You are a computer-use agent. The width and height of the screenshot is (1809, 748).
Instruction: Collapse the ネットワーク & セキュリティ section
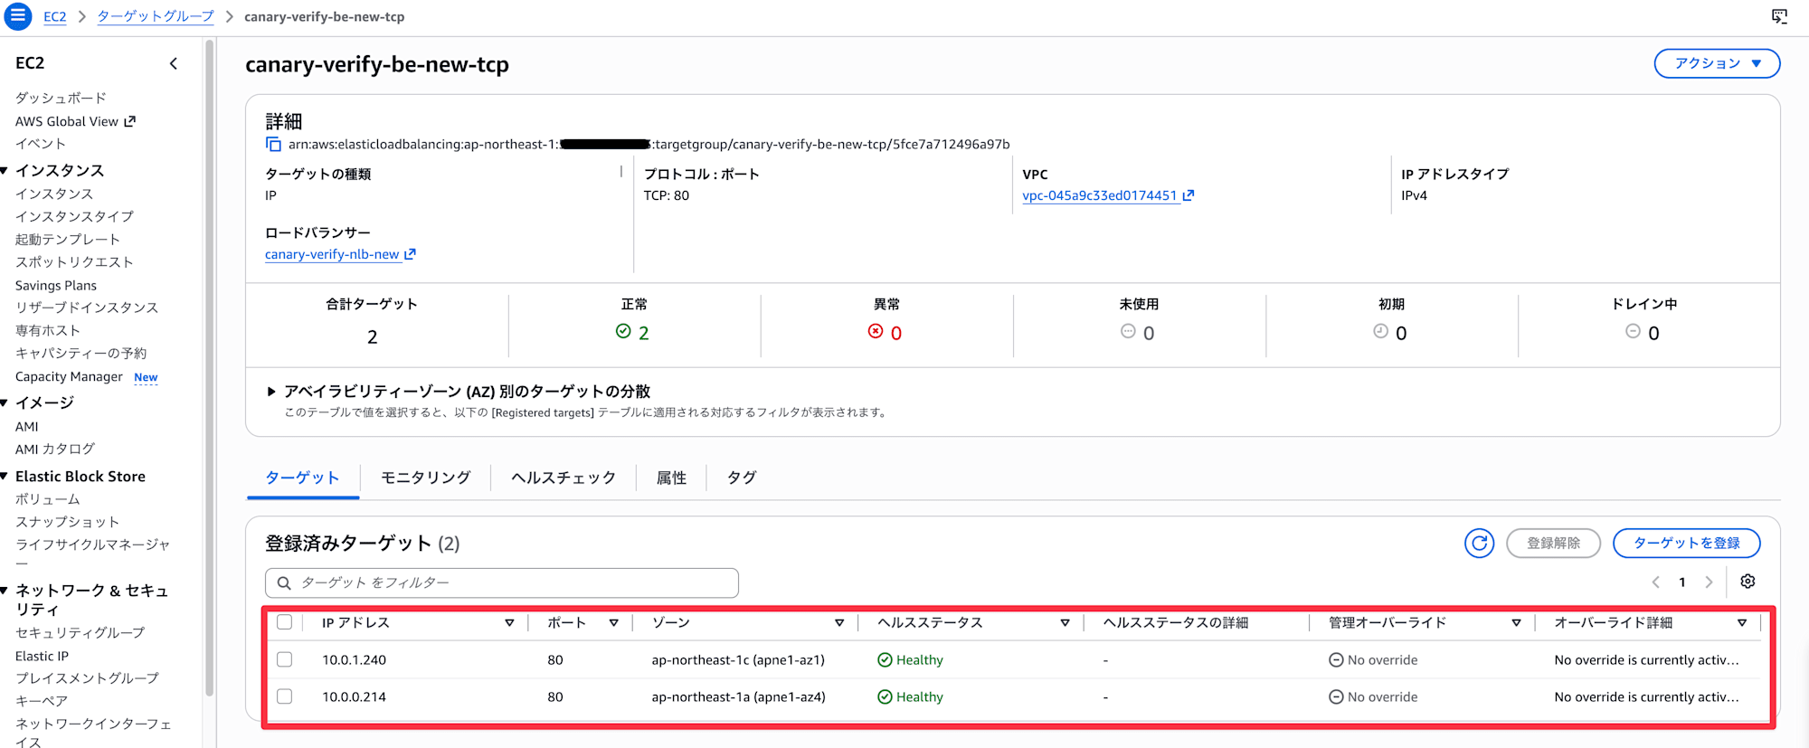[5, 591]
